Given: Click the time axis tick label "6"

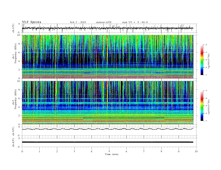Looking at the screenshot, I should [x=127, y=151].
